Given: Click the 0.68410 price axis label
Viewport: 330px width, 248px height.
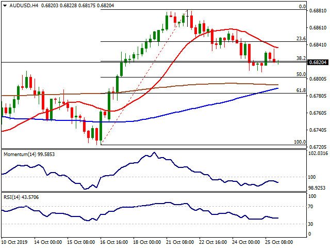Looking at the screenshot, I should pyautogui.click(x=318, y=45).
